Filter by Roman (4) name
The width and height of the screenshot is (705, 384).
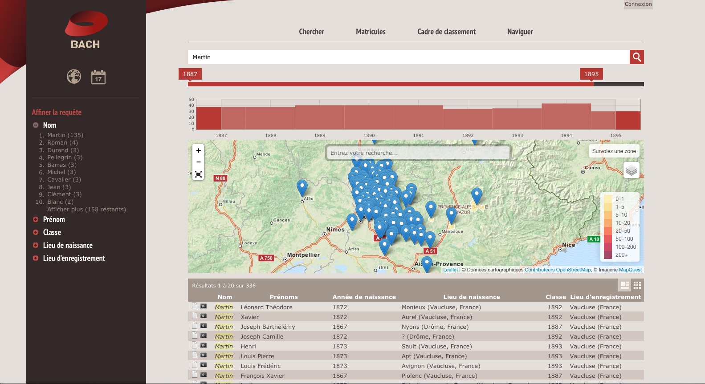point(62,142)
